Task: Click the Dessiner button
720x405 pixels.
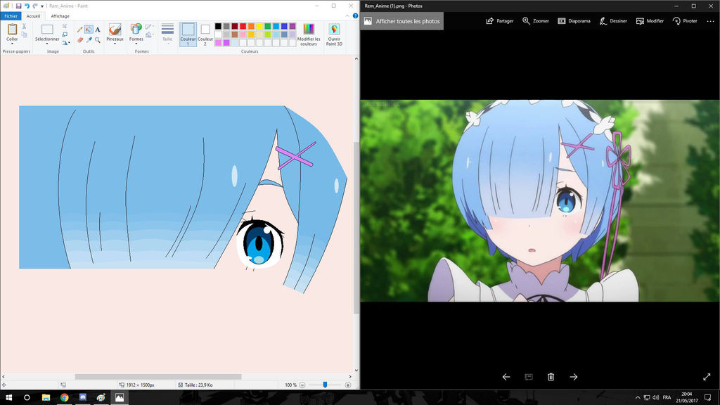Action: pos(613,21)
